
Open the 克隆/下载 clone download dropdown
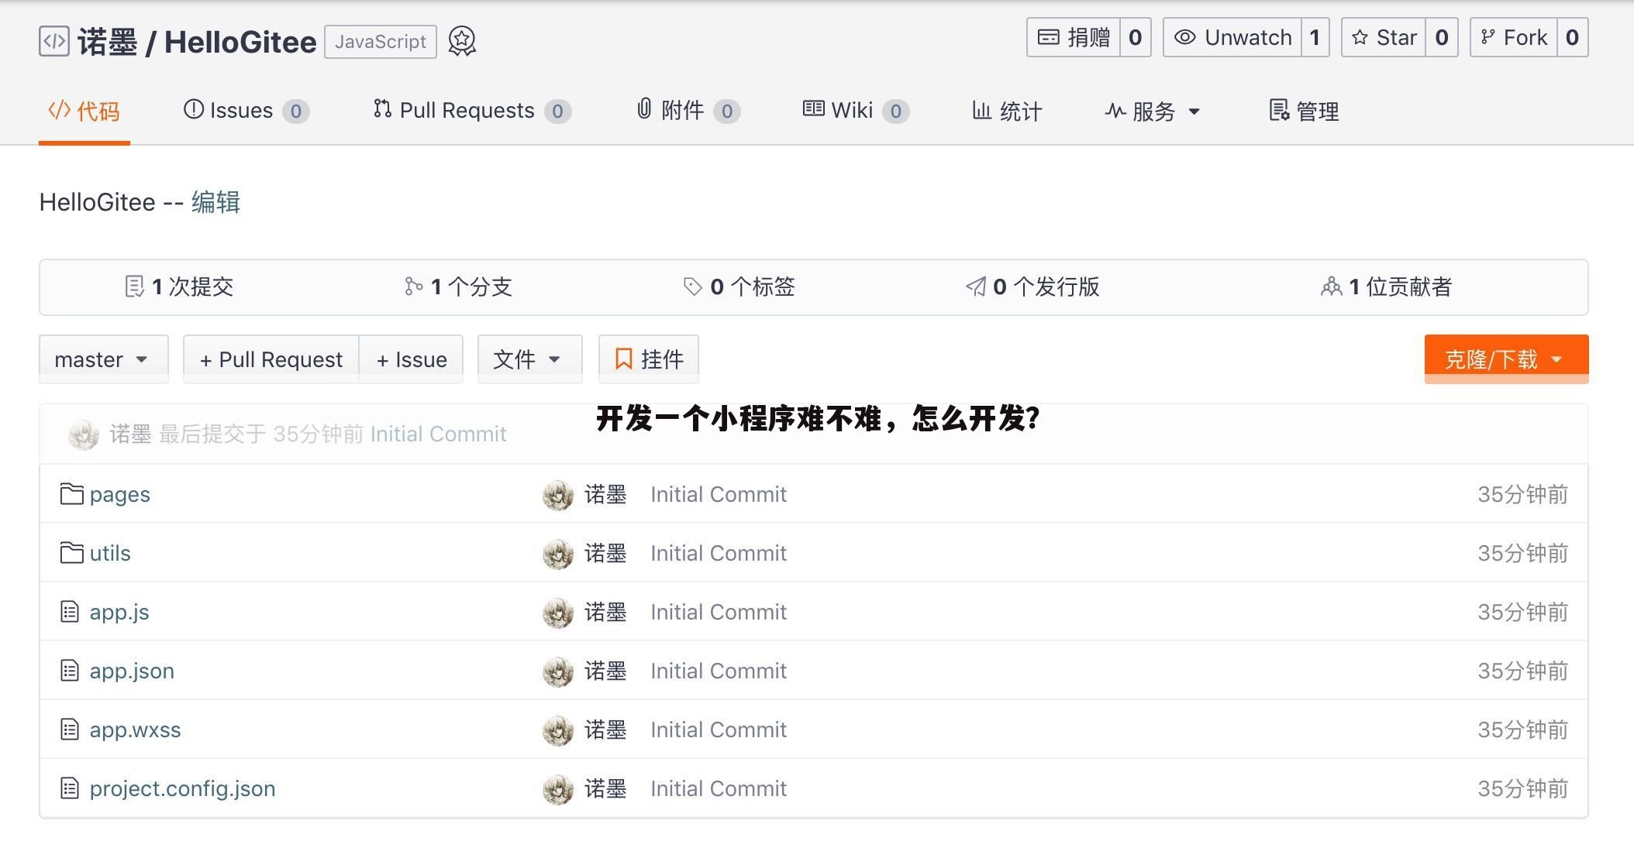pos(1506,359)
